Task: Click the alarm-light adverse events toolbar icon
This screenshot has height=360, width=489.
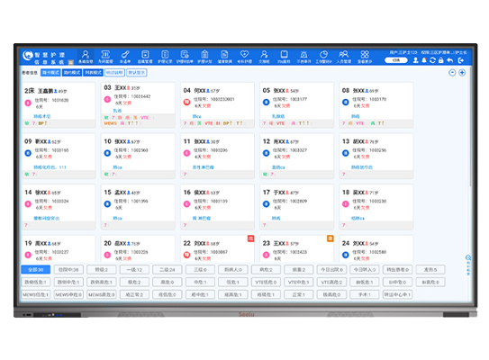Action: click(x=303, y=57)
